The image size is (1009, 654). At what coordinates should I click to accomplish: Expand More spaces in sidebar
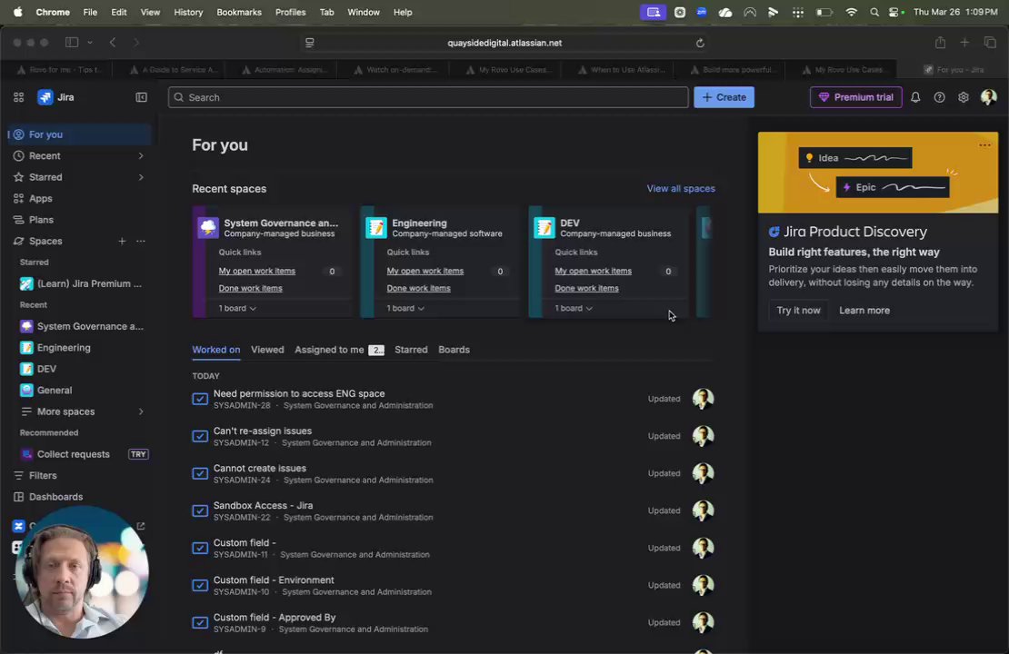click(140, 411)
